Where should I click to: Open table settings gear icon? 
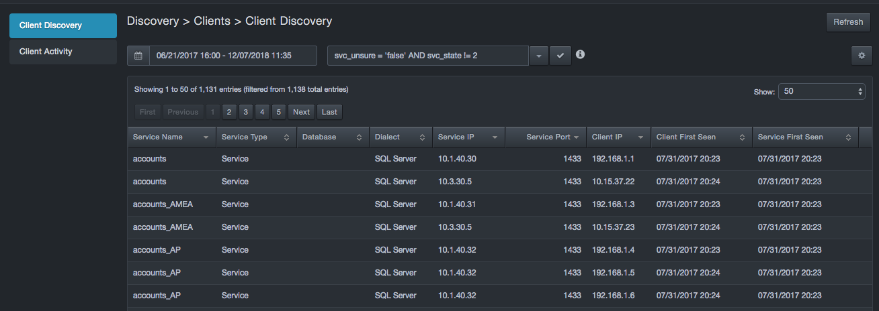click(862, 56)
